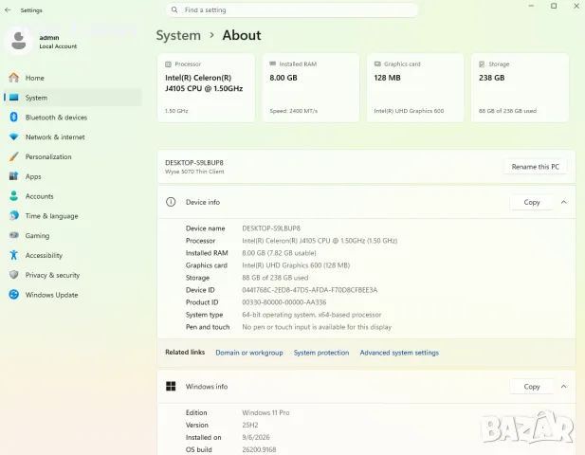Click the 64-bit operating system text
Screen dimensions: 585x455
(312, 315)
